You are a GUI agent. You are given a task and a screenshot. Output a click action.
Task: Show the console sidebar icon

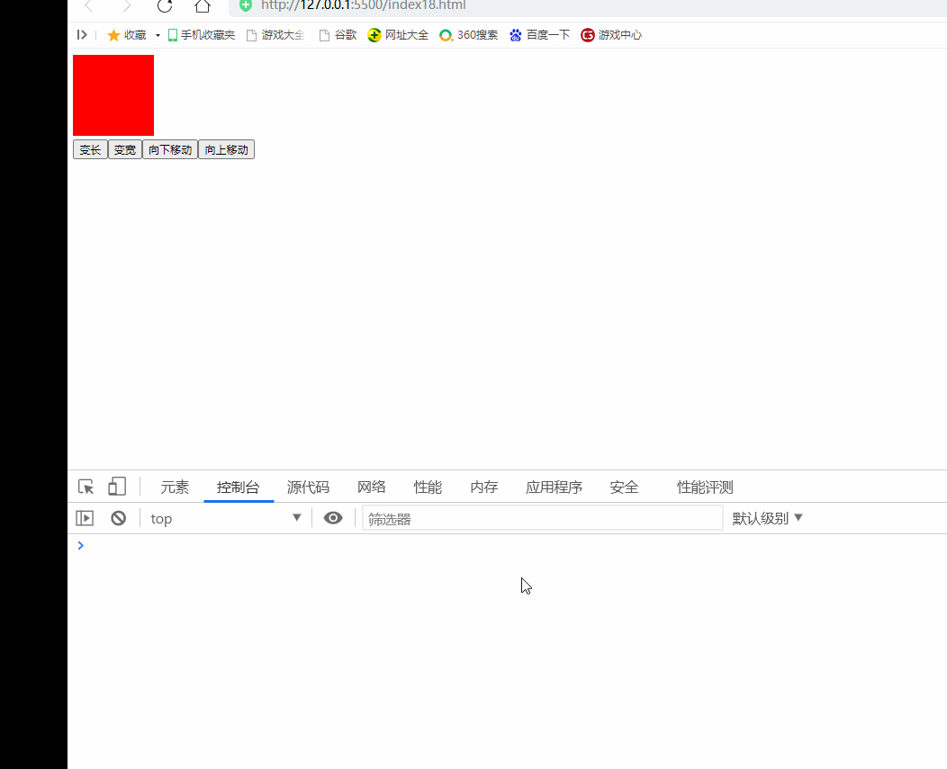(x=85, y=518)
